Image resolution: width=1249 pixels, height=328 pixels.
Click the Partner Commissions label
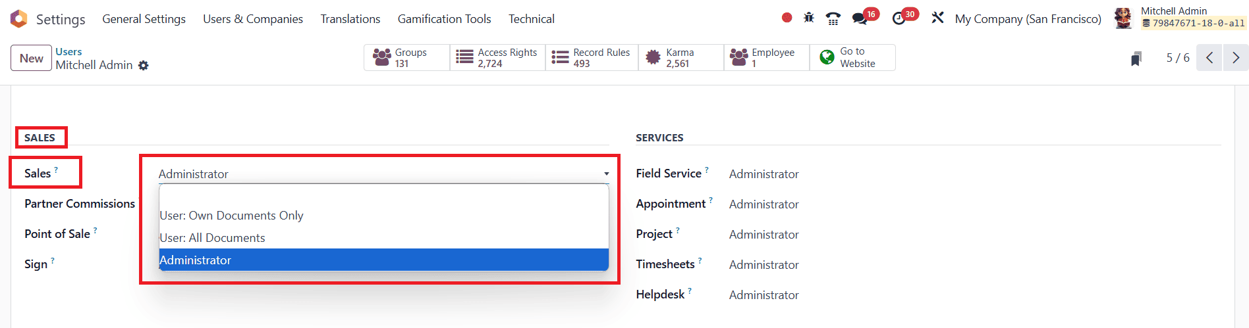(80, 204)
